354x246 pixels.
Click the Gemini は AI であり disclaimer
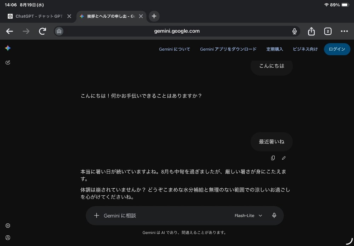[x=184, y=233]
